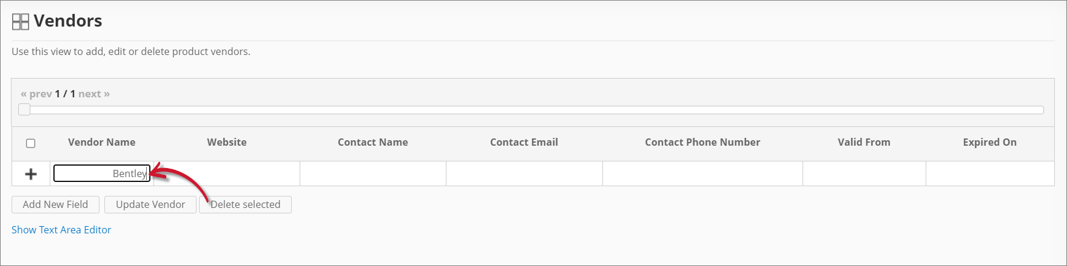Click the Contact Email column header
Viewport: 1067px width, 266px height.
coord(524,142)
